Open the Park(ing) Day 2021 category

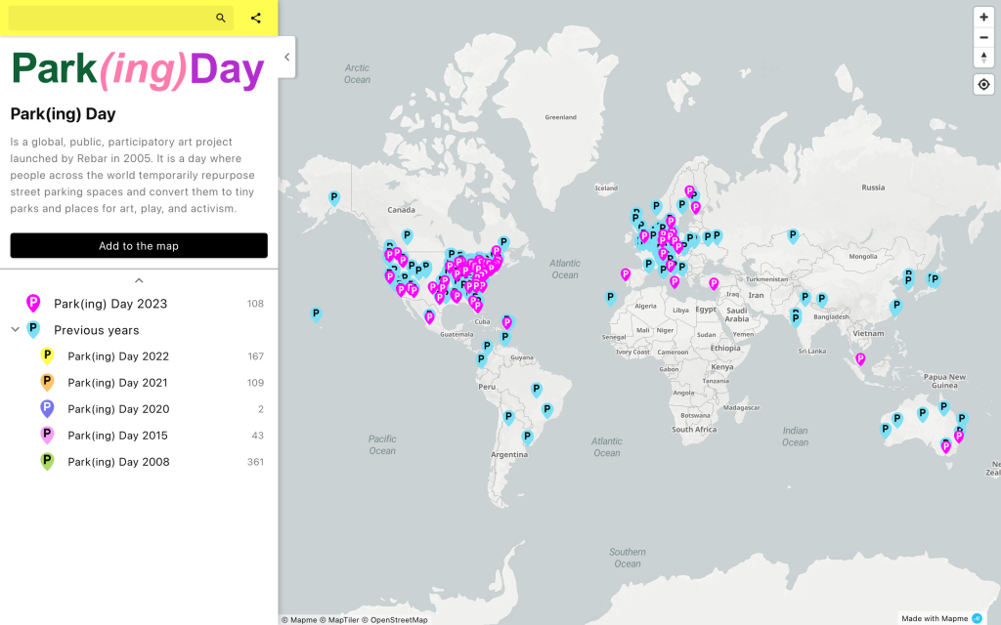(139, 383)
